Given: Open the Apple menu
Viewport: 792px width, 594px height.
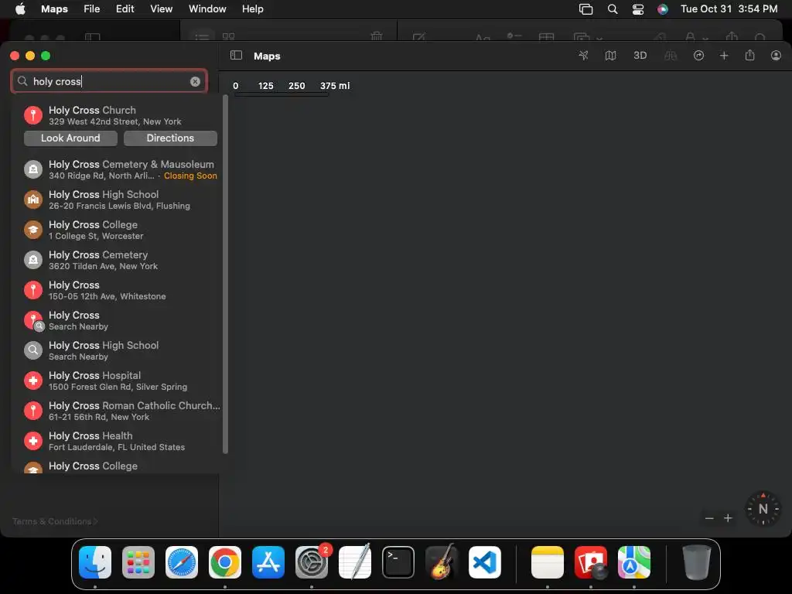Looking at the screenshot, I should click(20, 9).
